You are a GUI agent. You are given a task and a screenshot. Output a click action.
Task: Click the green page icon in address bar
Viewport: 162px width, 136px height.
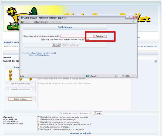134,22
